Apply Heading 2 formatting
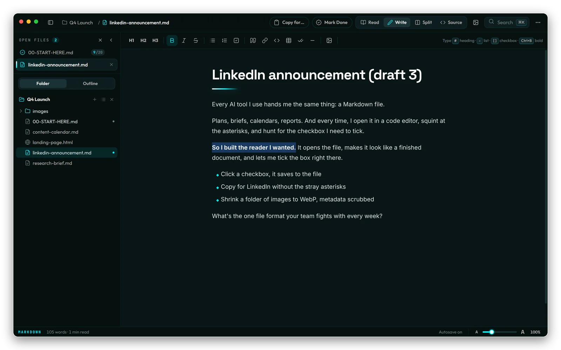Viewport: 561px width, 350px height. (143, 41)
